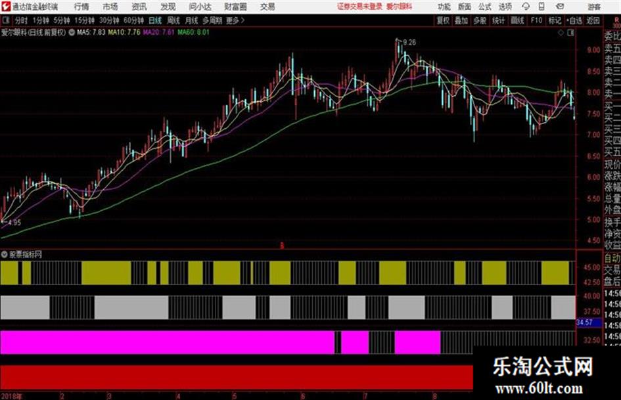This screenshot has height=400, width=621.
Task: Click the 统计 statistics button
Action: 499,20
